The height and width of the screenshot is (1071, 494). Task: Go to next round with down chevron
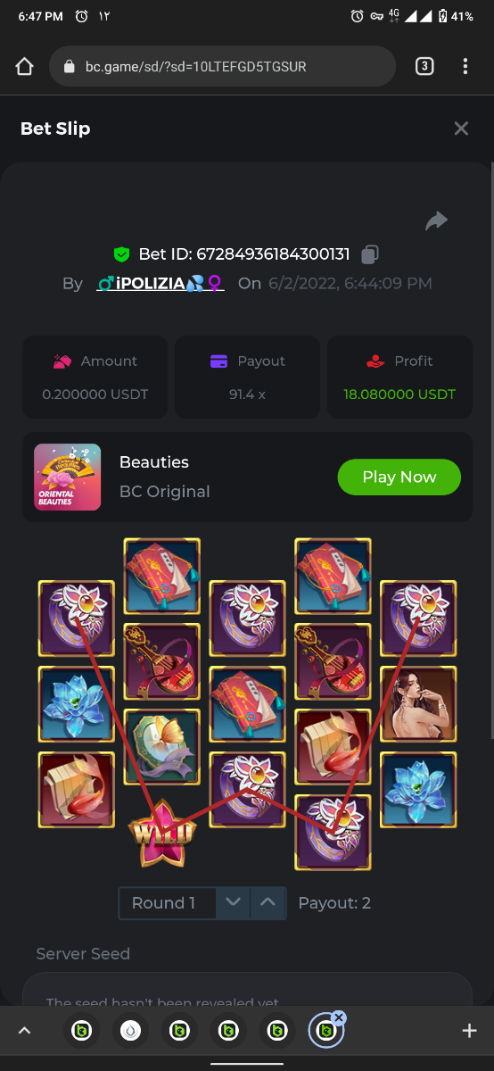pyautogui.click(x=234, y=903)
